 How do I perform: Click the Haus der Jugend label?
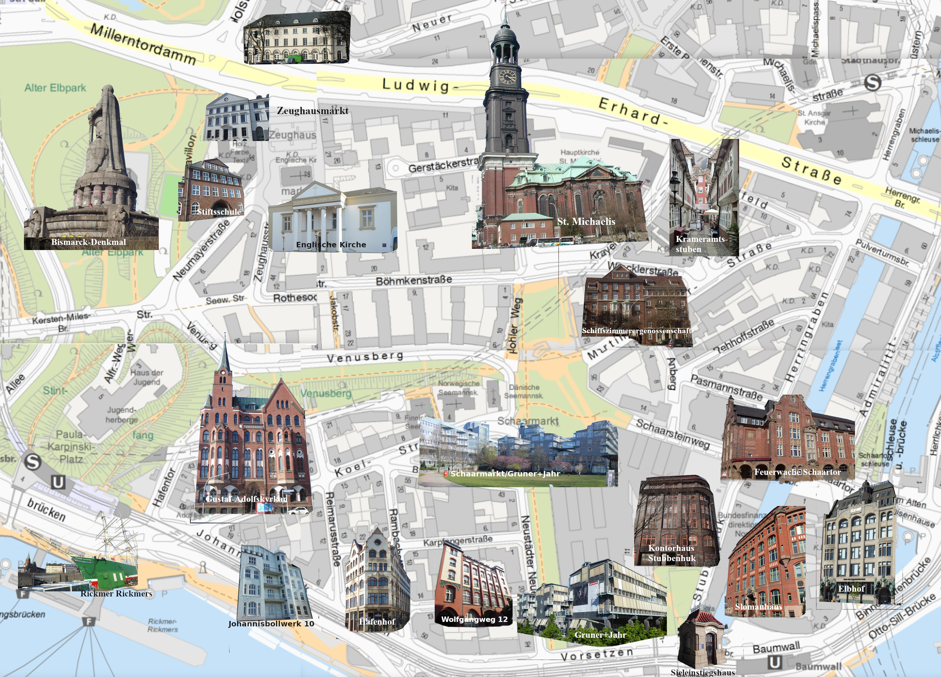point(146,377)
